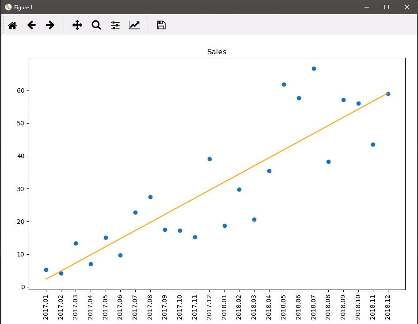Click the y-axis label '60'

coord(21,90)
